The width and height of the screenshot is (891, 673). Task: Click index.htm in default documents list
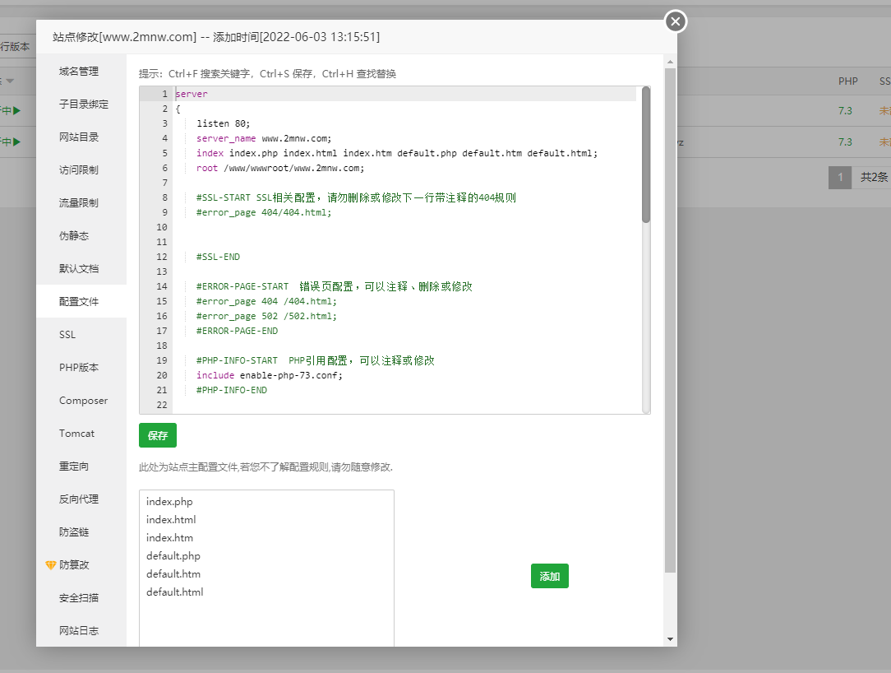click(169, 537)
